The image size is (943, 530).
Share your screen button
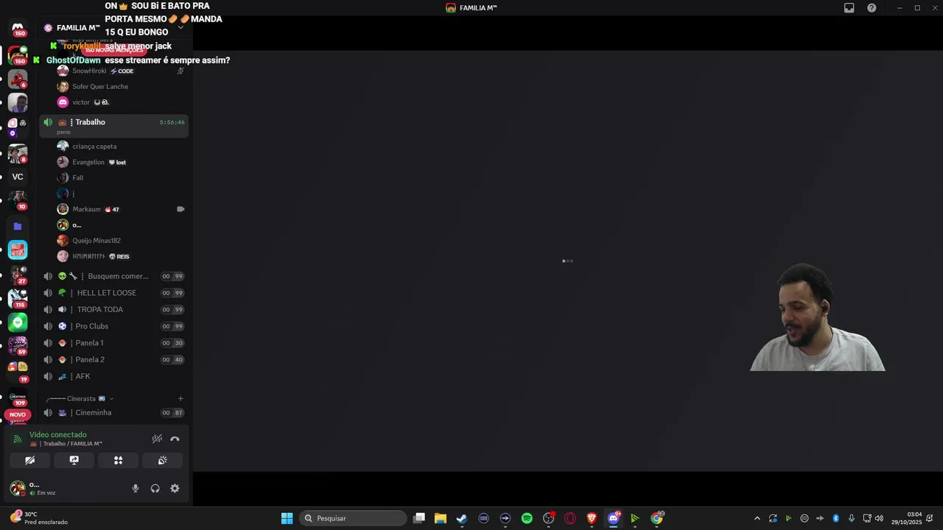click(74, 460)
